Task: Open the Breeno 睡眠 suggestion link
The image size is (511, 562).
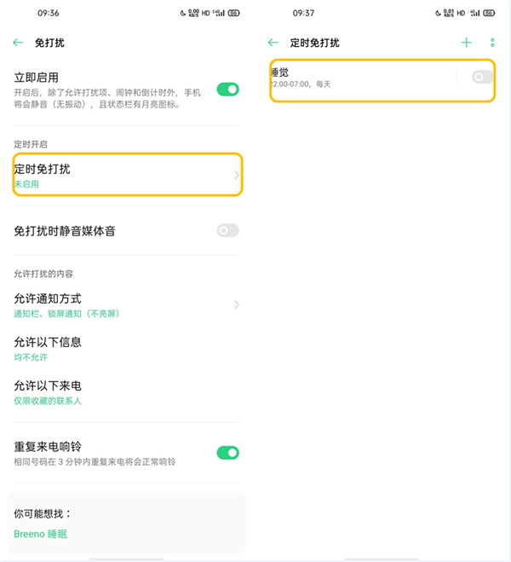Action: [x=40, y=535]
